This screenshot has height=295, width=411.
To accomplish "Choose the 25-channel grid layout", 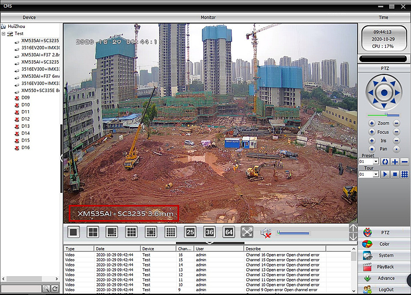I will pyautogui.click(x=190, y=232).
